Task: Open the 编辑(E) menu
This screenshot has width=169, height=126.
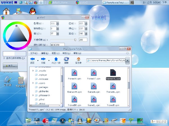Action: click(x=45, y=53)
